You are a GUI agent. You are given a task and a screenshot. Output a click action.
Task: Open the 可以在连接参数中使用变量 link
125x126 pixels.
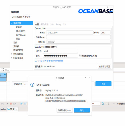tap(50, 61)
